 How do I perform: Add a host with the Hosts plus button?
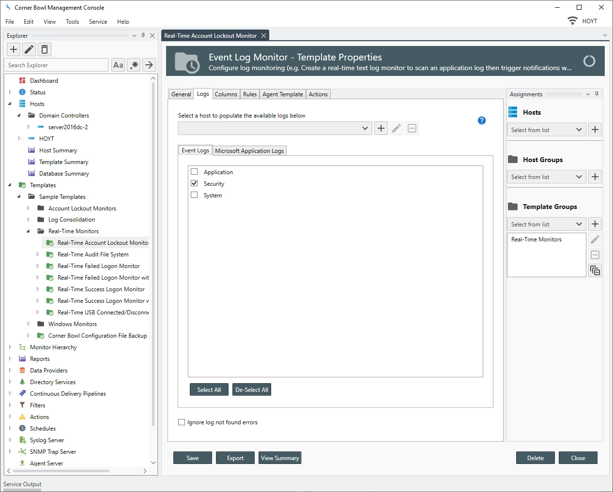595,130
